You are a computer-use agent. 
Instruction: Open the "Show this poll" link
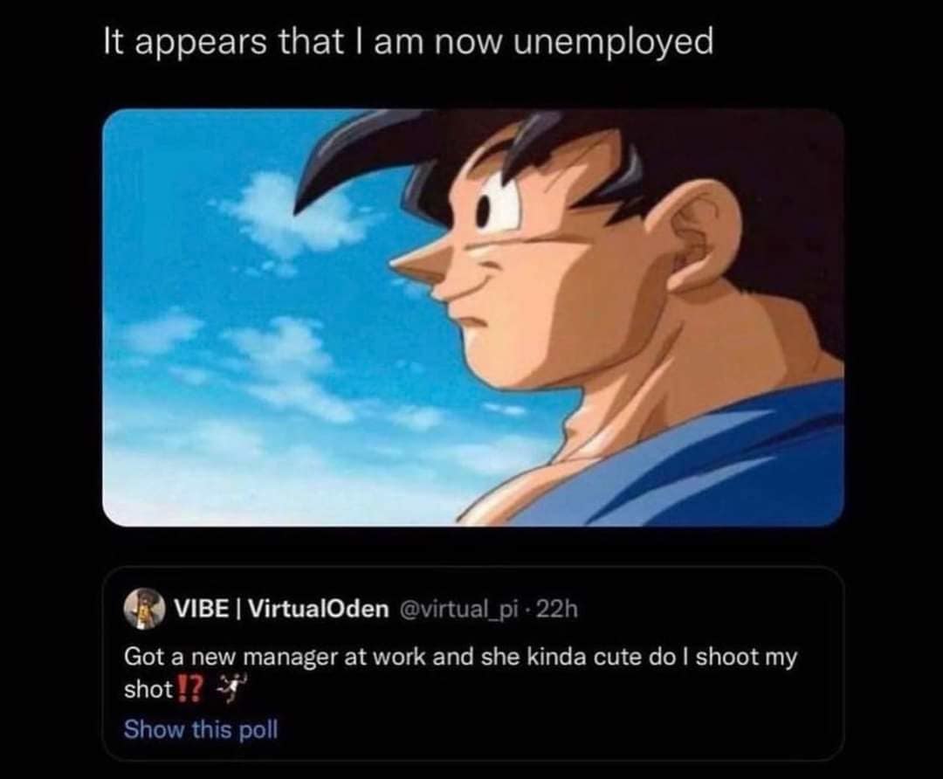pos(201,729)
